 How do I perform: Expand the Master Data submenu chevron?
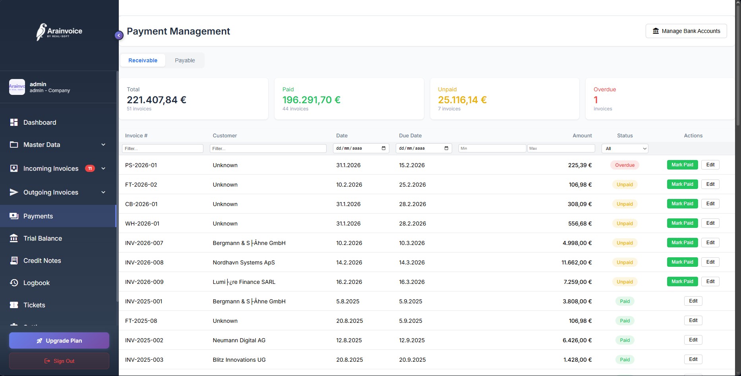pos(103,145)
